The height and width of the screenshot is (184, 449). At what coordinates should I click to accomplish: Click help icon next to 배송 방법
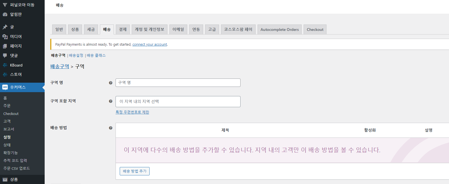(x=111, y=128)
